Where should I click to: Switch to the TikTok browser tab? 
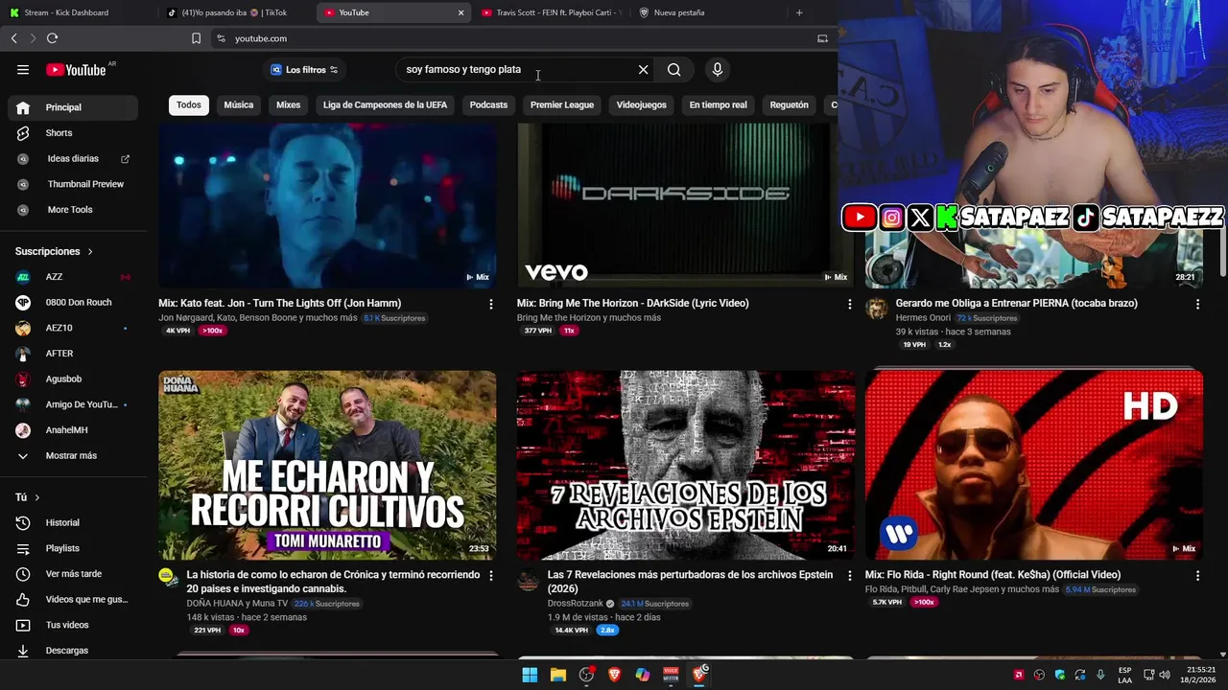point(234,12)
